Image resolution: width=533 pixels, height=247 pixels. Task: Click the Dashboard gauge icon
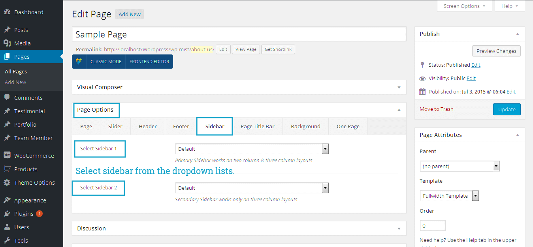tap(7, 12)
